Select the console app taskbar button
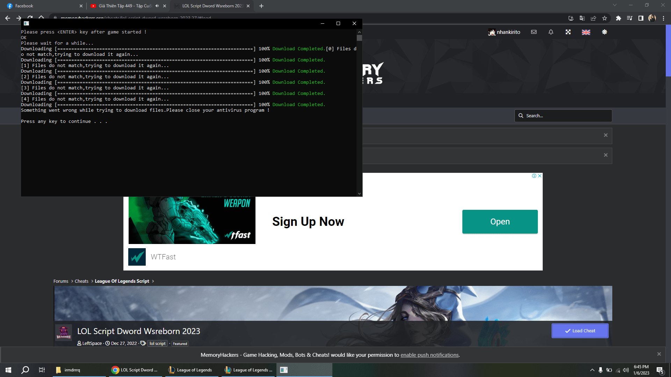The height and width of the screenshot is (377, 671). pyautogui.click(x=304, y=370)
